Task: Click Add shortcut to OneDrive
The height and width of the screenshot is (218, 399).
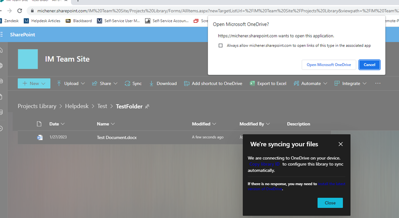Action: click(213, 84)
